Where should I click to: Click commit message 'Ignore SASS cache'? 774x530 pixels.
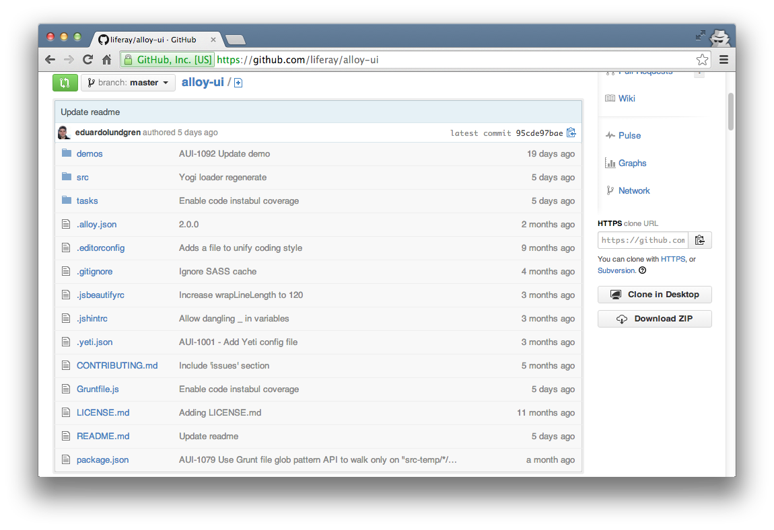[217, 272]
